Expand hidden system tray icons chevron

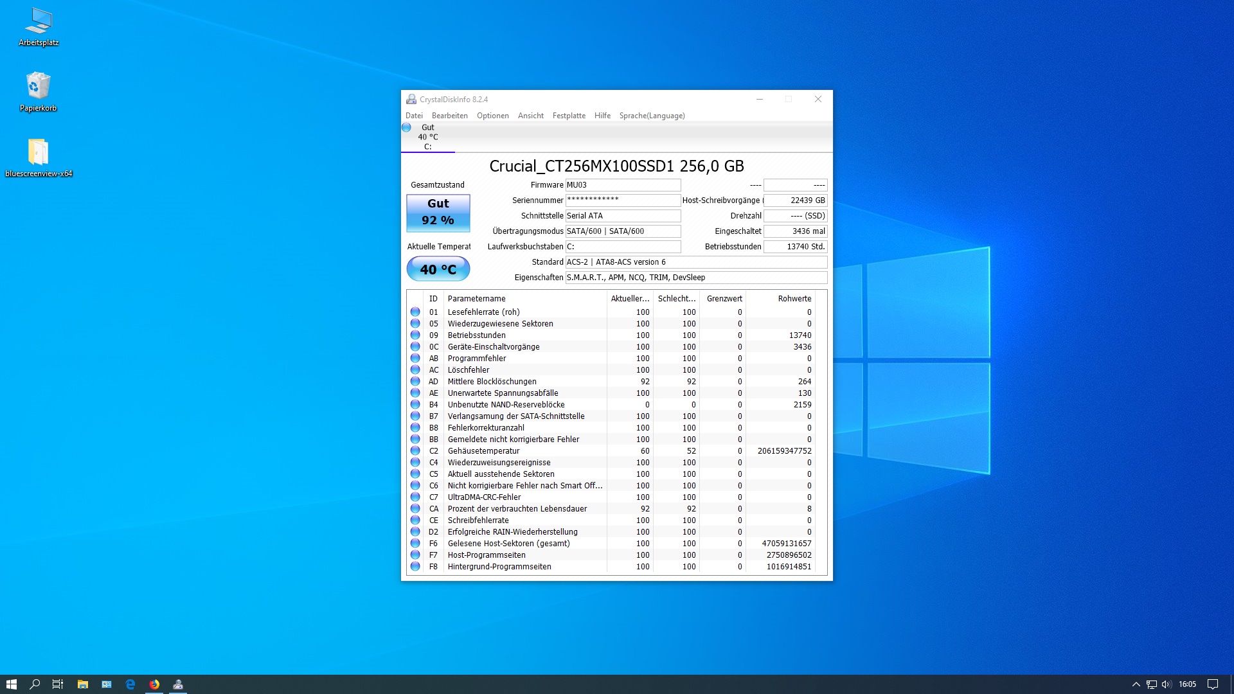[1136, 684]
